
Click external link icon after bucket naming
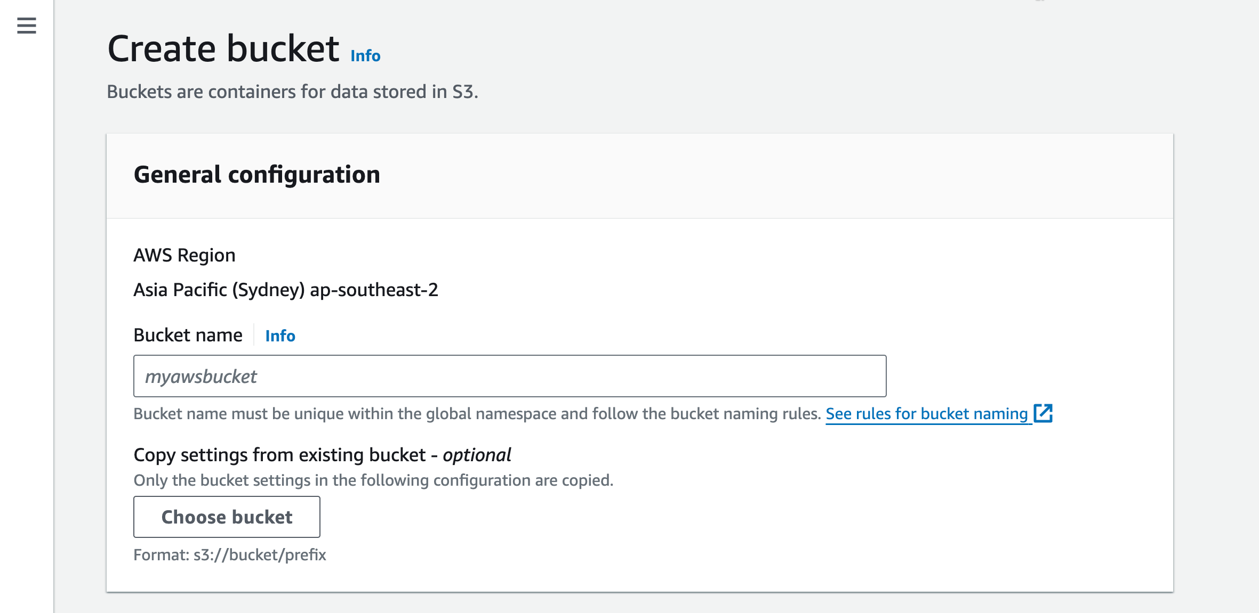[1043, 413]
